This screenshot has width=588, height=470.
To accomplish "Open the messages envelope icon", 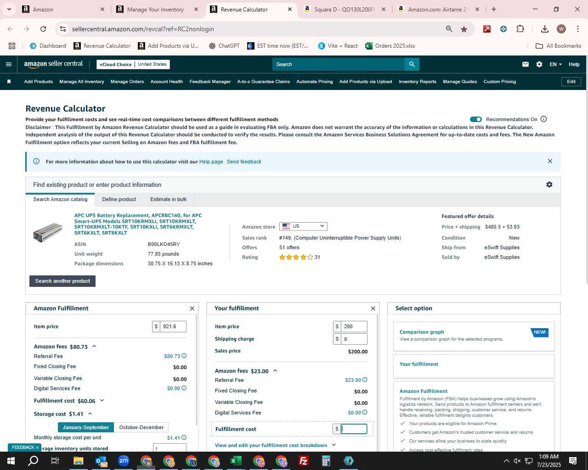I will (526, 64).
